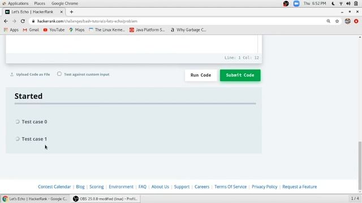Open Scoring footer link
Image resolution: width=362 pixels, height=203 pixels.
coord(97,187)
